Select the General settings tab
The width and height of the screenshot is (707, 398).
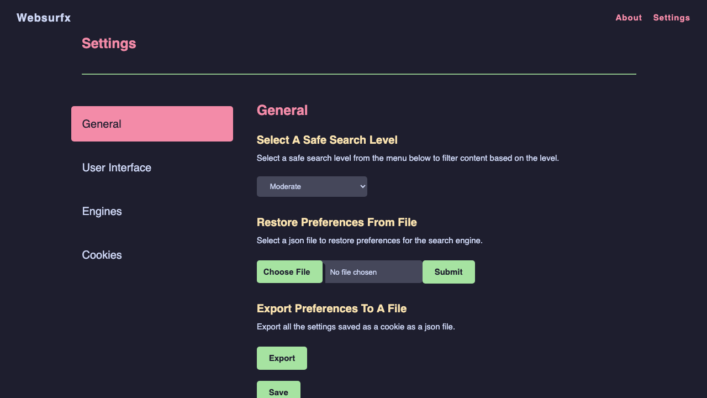tap(152, 124)
